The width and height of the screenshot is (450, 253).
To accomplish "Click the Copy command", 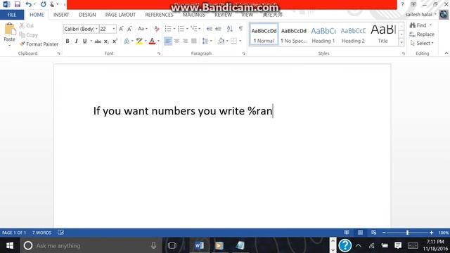I will click(28, 34).
